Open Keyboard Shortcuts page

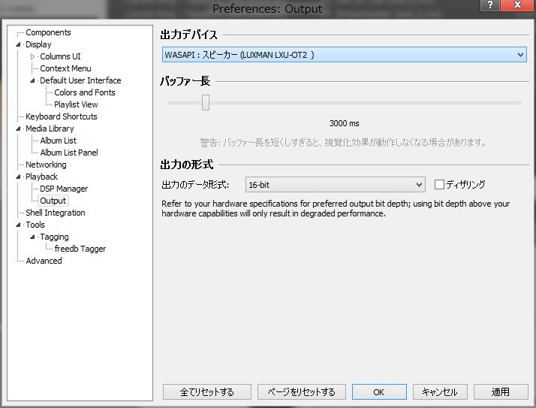tap(62, 116)
